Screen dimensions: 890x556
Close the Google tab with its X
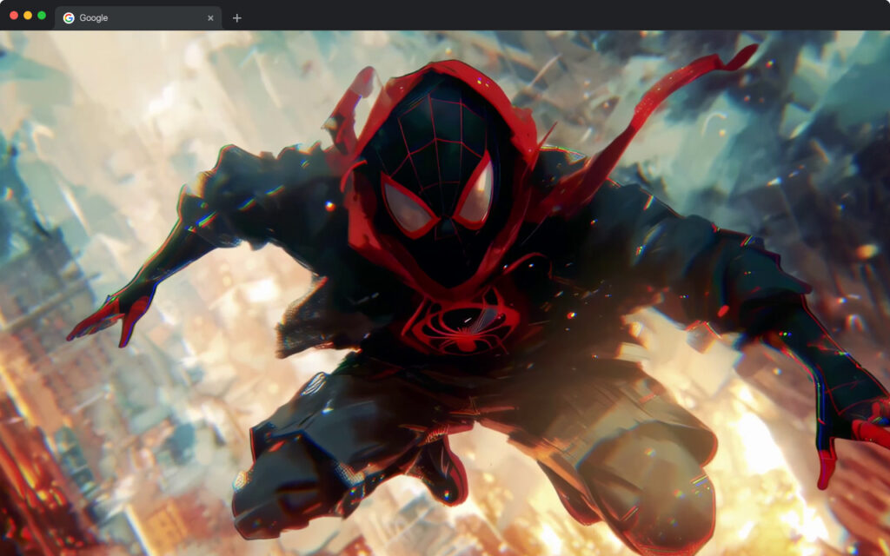pos(210,17)
